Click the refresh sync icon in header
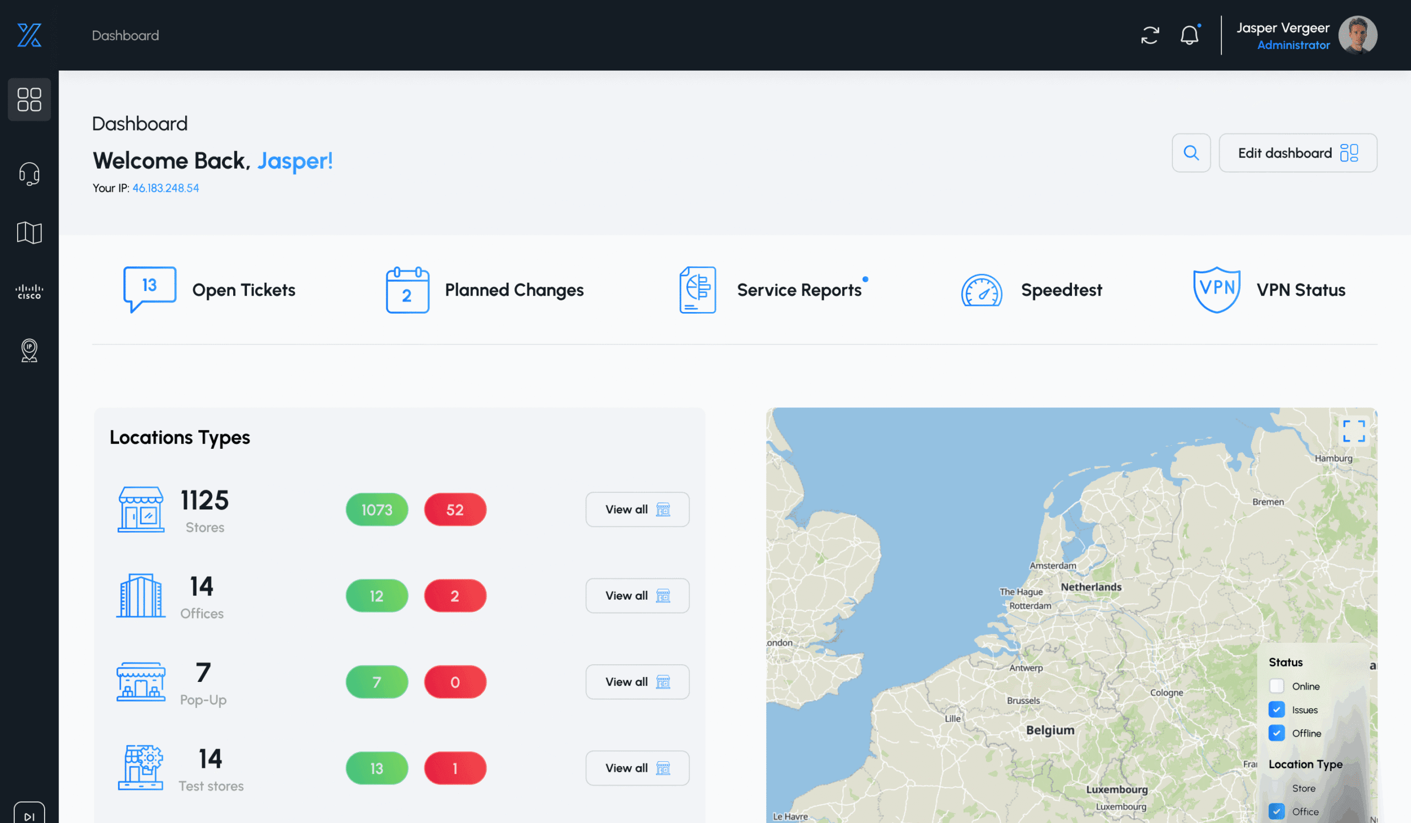The height and width of the screenshot is (823, 1411). (1150, 35)
